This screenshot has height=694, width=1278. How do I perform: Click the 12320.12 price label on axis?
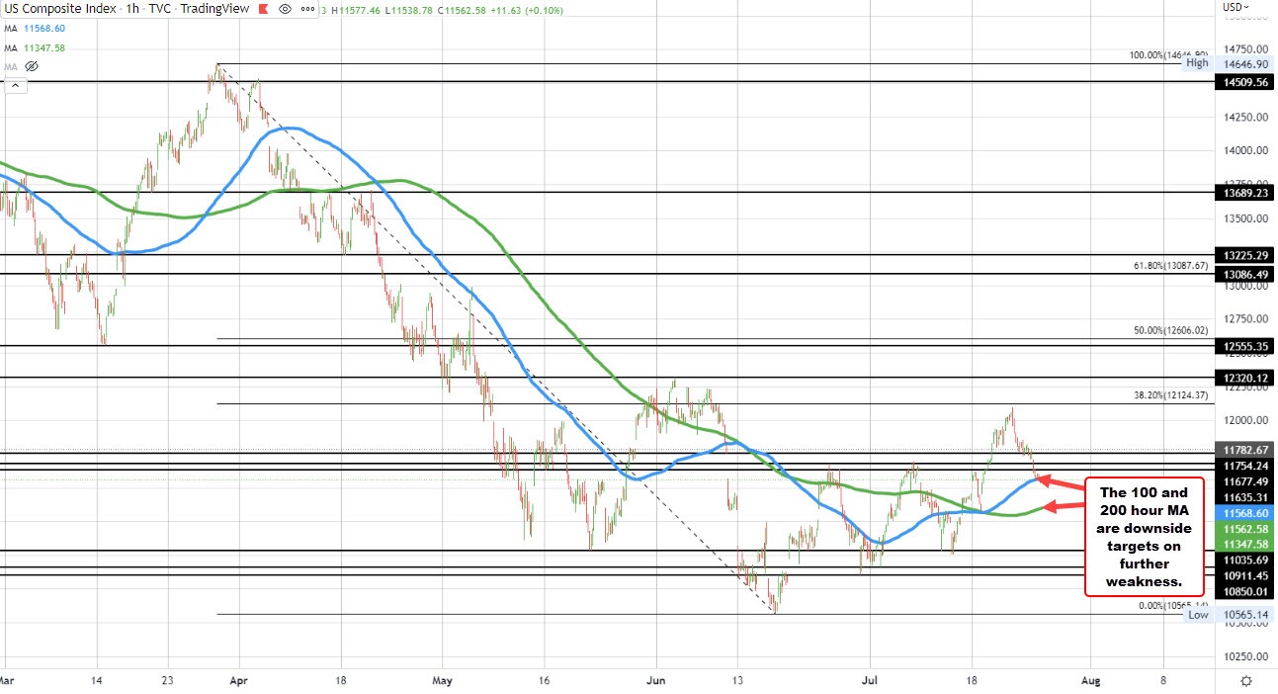pyautogui.click(x=1245, y=379)
